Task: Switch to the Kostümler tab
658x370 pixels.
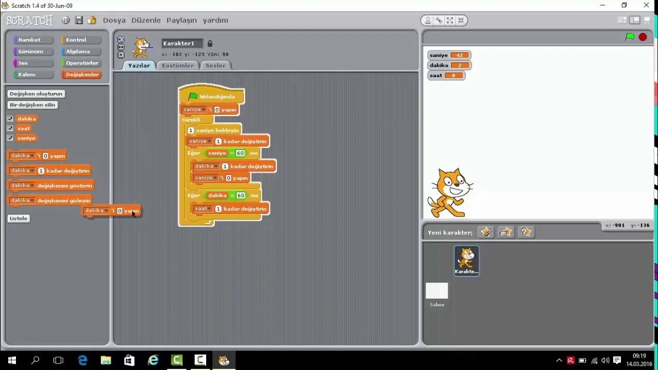Action: point(178,65)
